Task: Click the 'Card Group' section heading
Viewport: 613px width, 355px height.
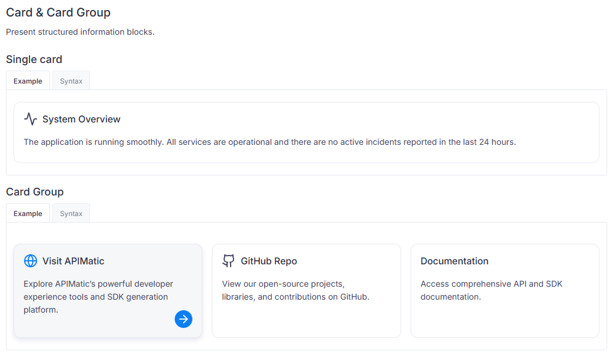Action: click(x=35, y=192)
